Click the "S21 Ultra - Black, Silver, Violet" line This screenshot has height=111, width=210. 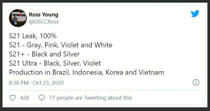tap(55, 63)
